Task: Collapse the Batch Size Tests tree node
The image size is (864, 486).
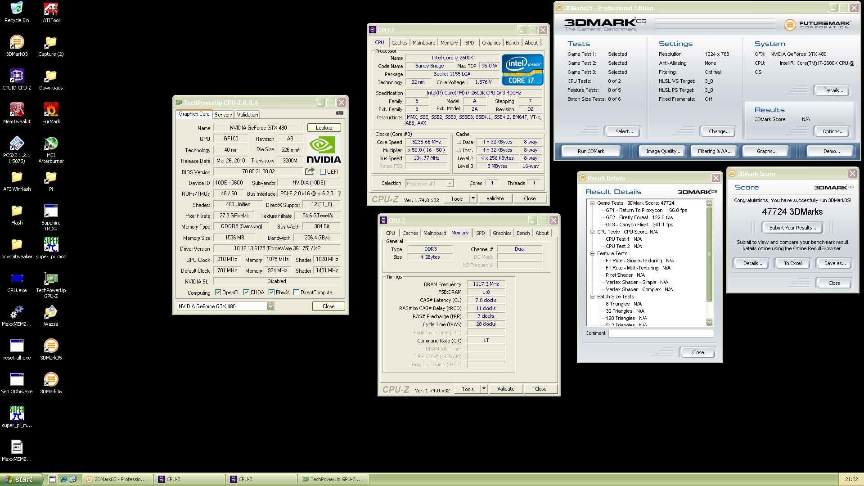Action: 593,297
